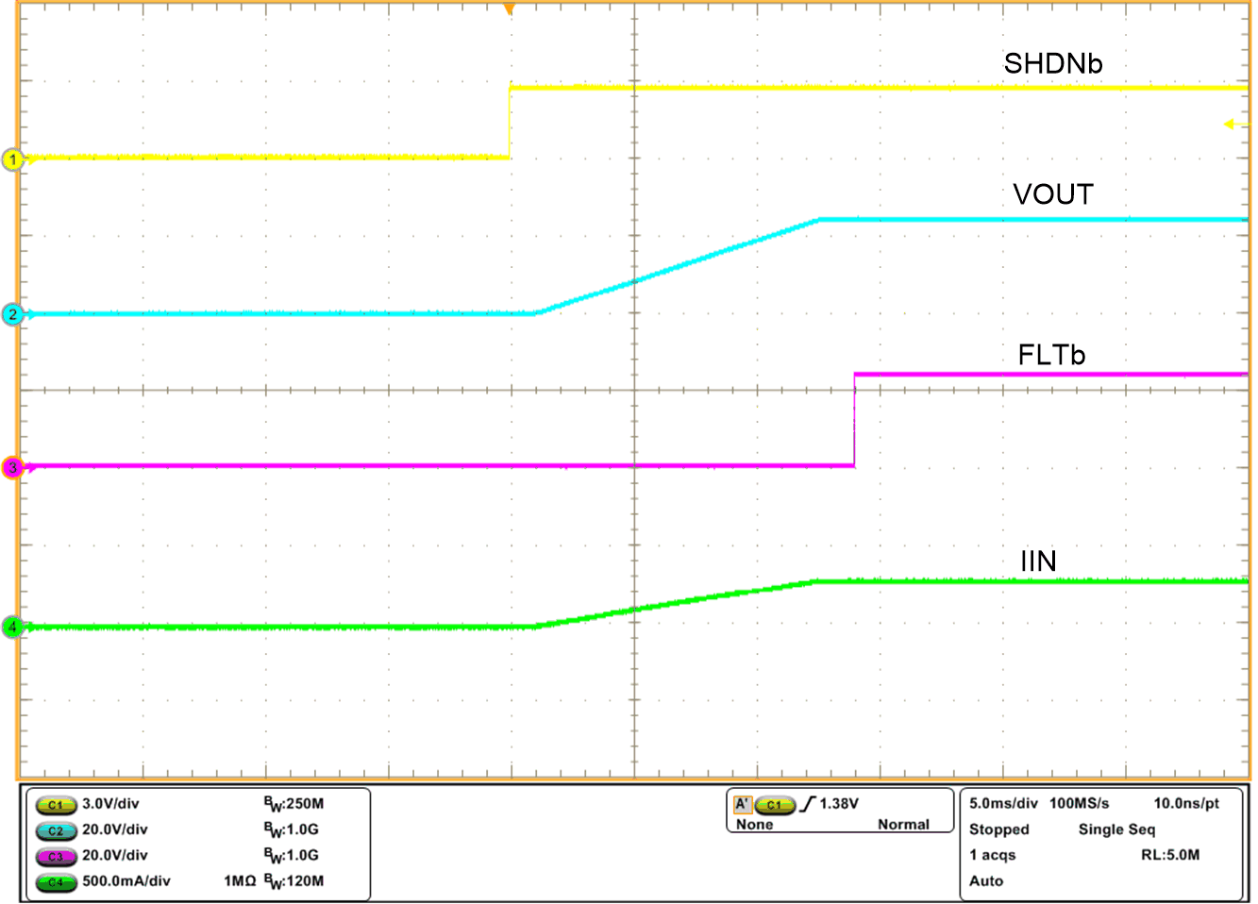Click channel 3 magenta ground marker
Screen dimensions: 1258x904
pos(13,467)
